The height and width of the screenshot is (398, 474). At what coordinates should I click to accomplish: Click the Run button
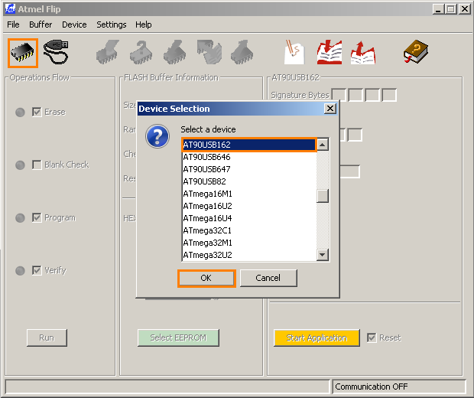coord(47,338)
